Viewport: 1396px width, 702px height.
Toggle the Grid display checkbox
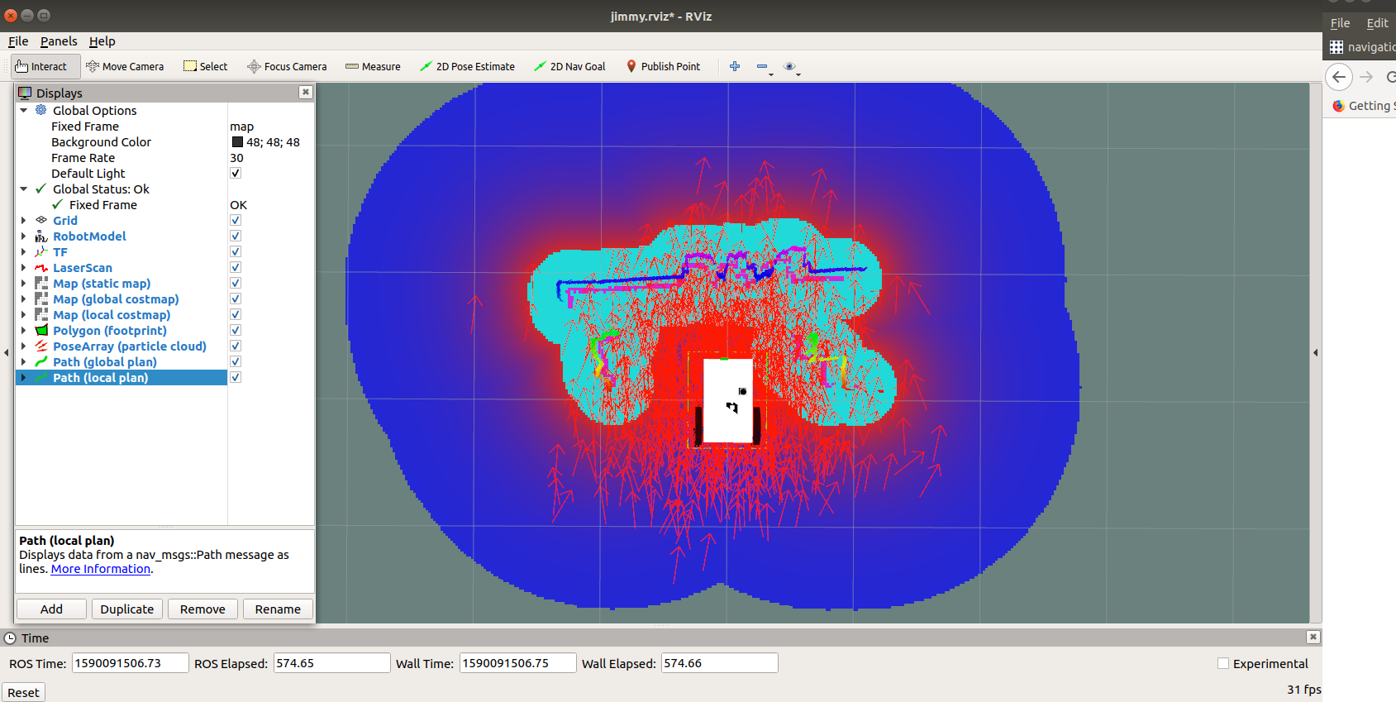tap(236, 220)
